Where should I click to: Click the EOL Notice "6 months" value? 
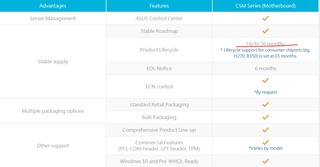tap(265, 68)
